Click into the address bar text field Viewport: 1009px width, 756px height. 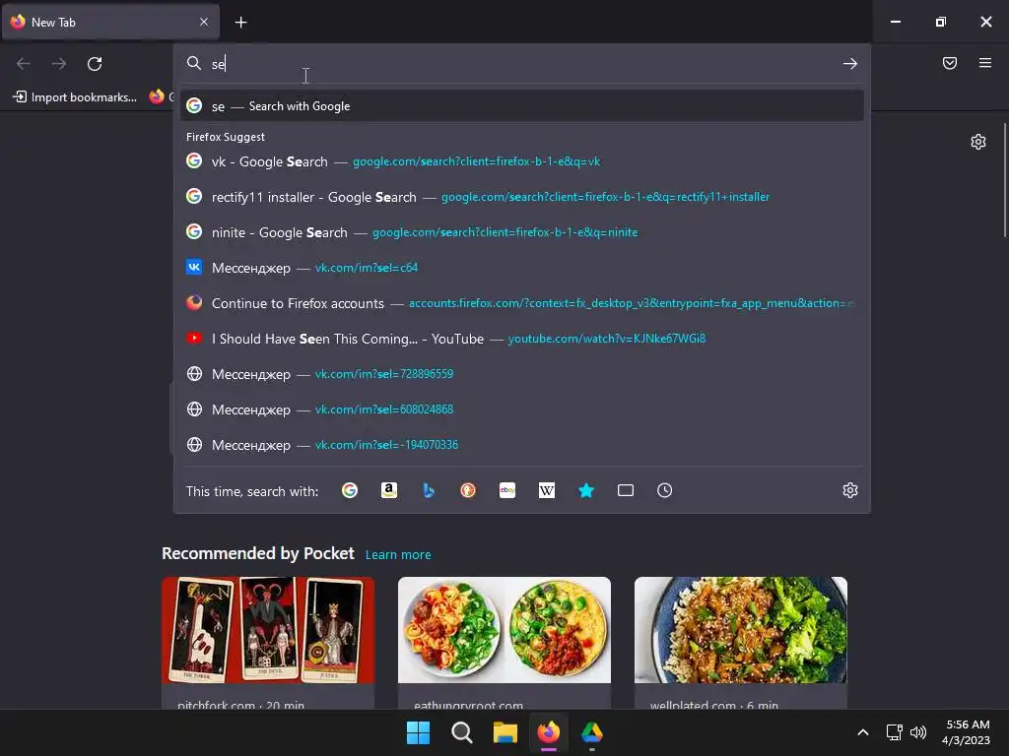[x=521, y=64]
